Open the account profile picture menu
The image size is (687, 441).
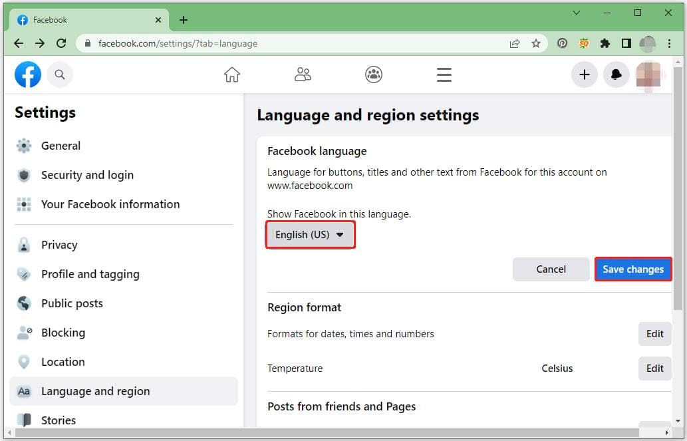648,74
